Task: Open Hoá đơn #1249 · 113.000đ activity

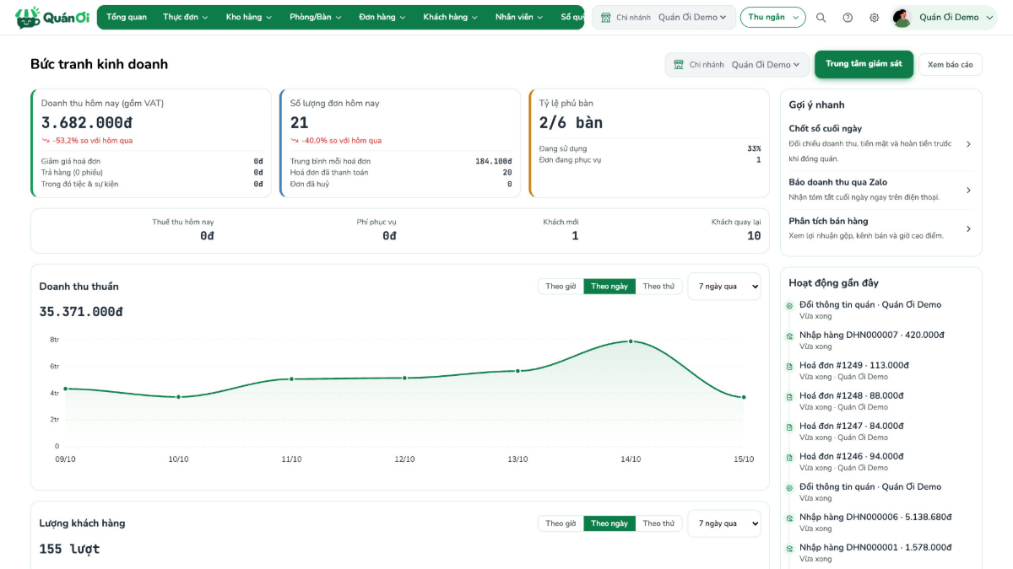Action: 853,366
